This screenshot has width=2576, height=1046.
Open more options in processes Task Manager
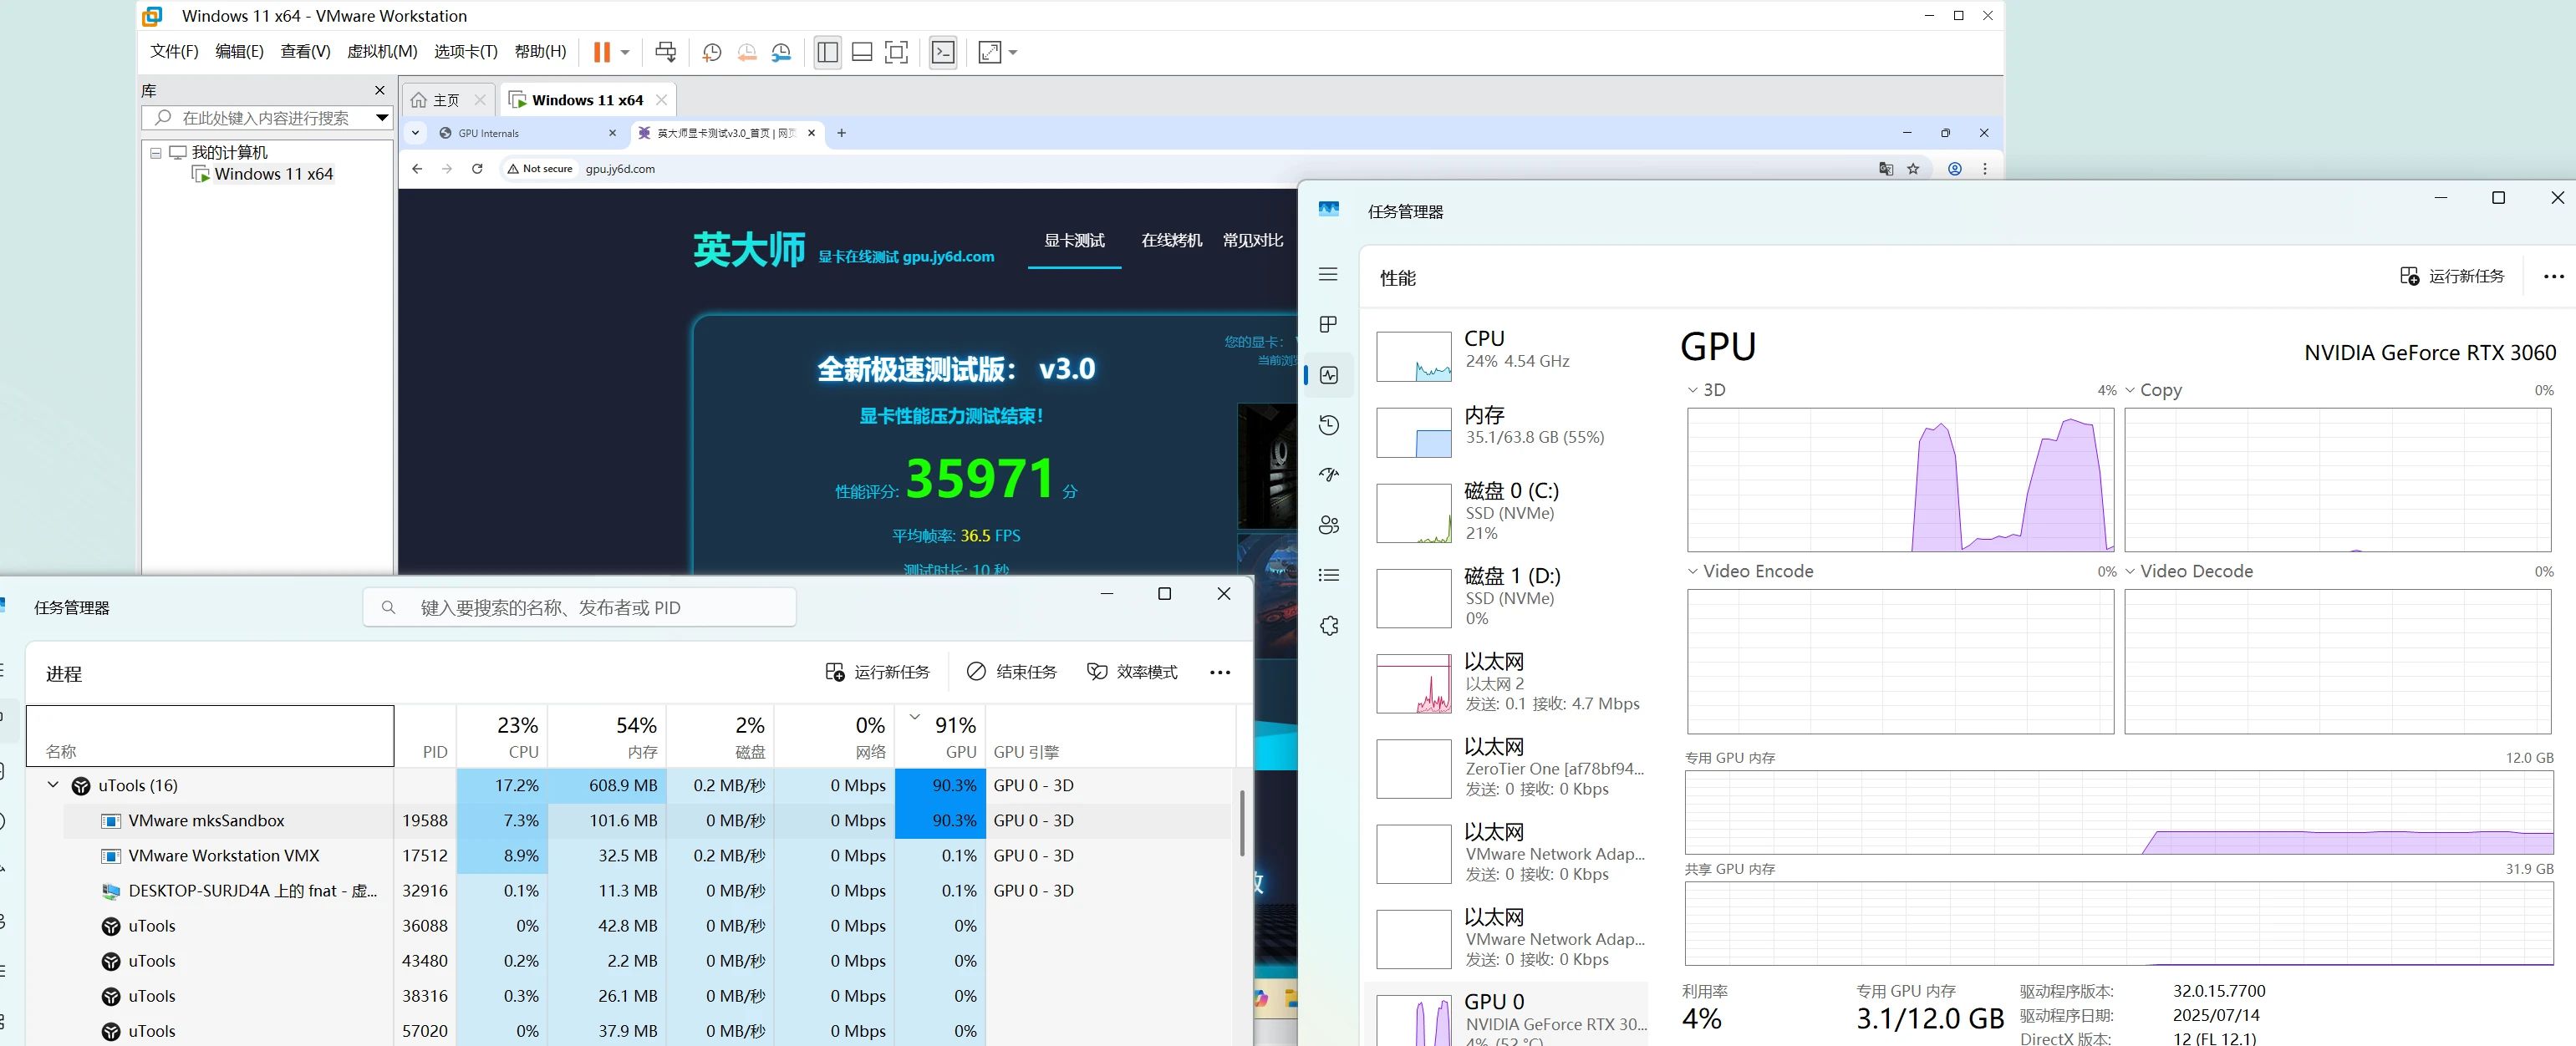pyautogui.click(x=1220, y=672)
